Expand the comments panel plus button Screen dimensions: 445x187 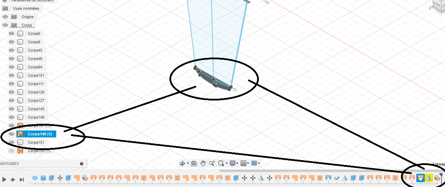tap(81, 164)
